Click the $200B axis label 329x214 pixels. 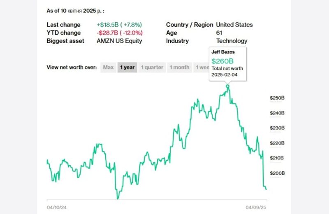(x=277, y=173)
